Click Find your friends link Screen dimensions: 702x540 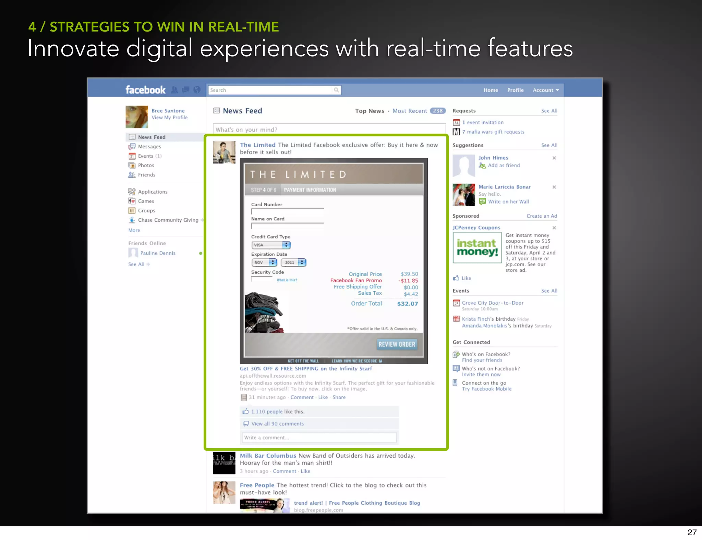[482, 360]
